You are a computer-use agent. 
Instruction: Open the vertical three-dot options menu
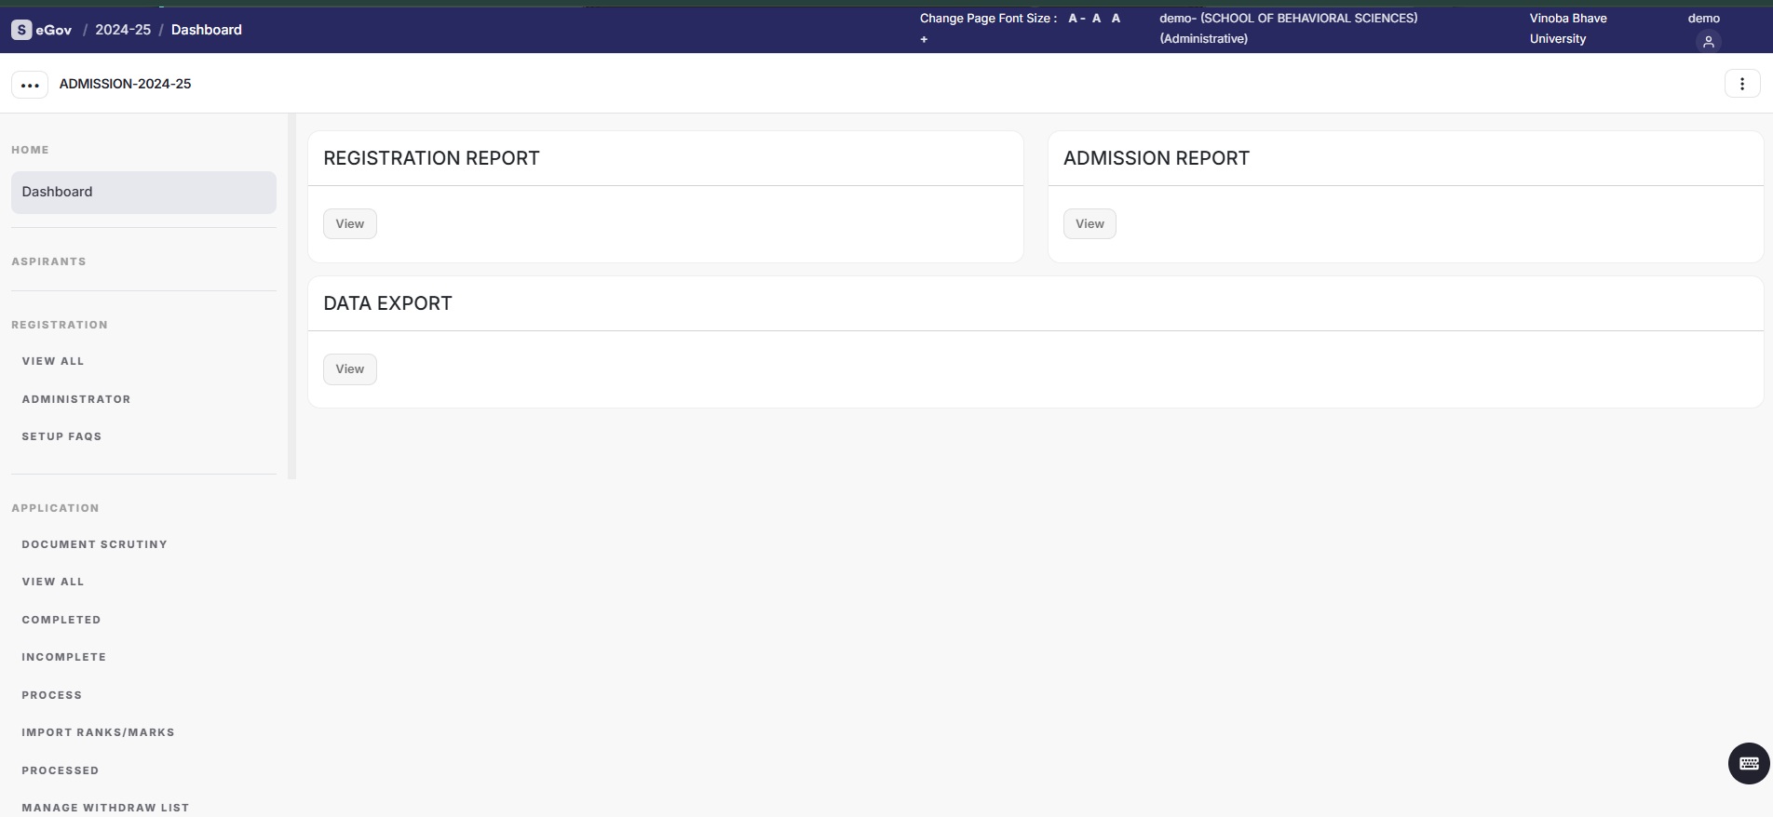(x=1742, y=84)
